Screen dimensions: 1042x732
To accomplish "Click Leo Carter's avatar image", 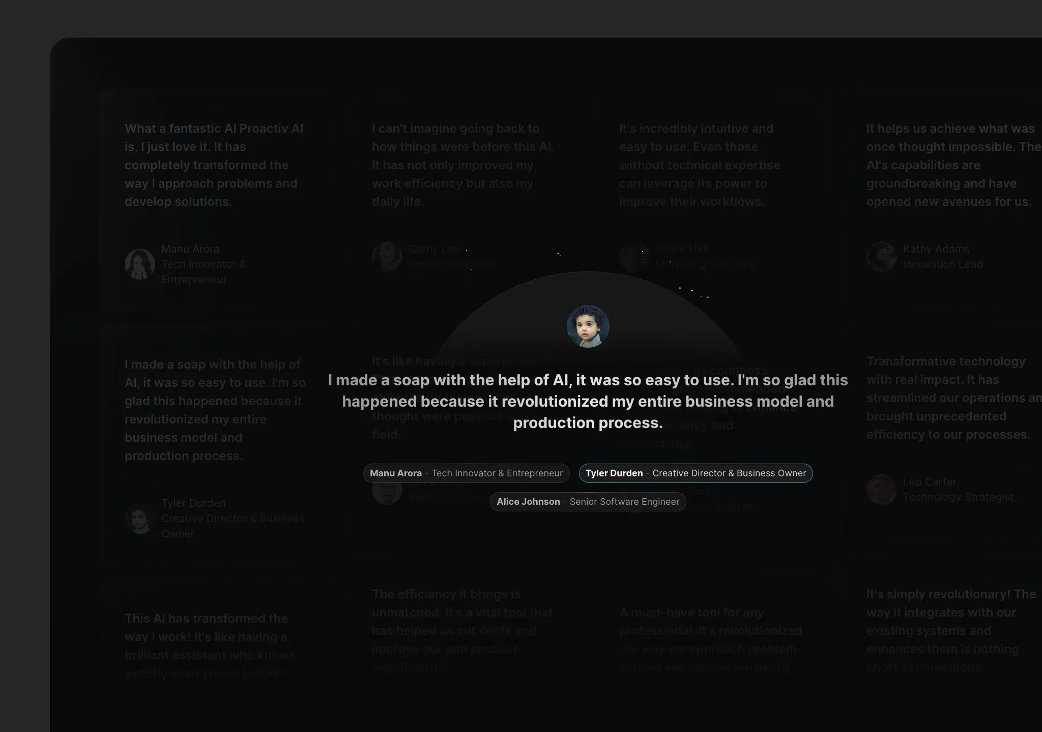I will [x=882, y=490].
